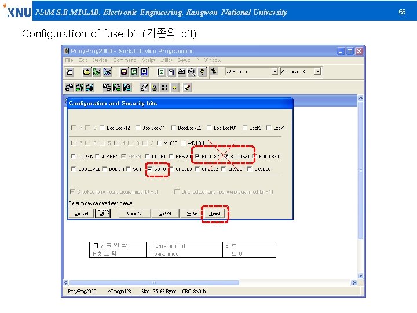
Task: Click the Edit Note toolbar icon
Action: pyautogui.click(x=187, y=88)
